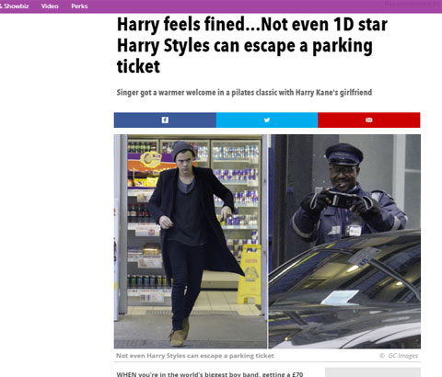442x377 pixels.
Task: Click the pilates classic subheadline text
Action: click(244, 92)
